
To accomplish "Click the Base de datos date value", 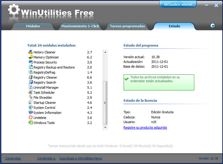I will [159, 66].
